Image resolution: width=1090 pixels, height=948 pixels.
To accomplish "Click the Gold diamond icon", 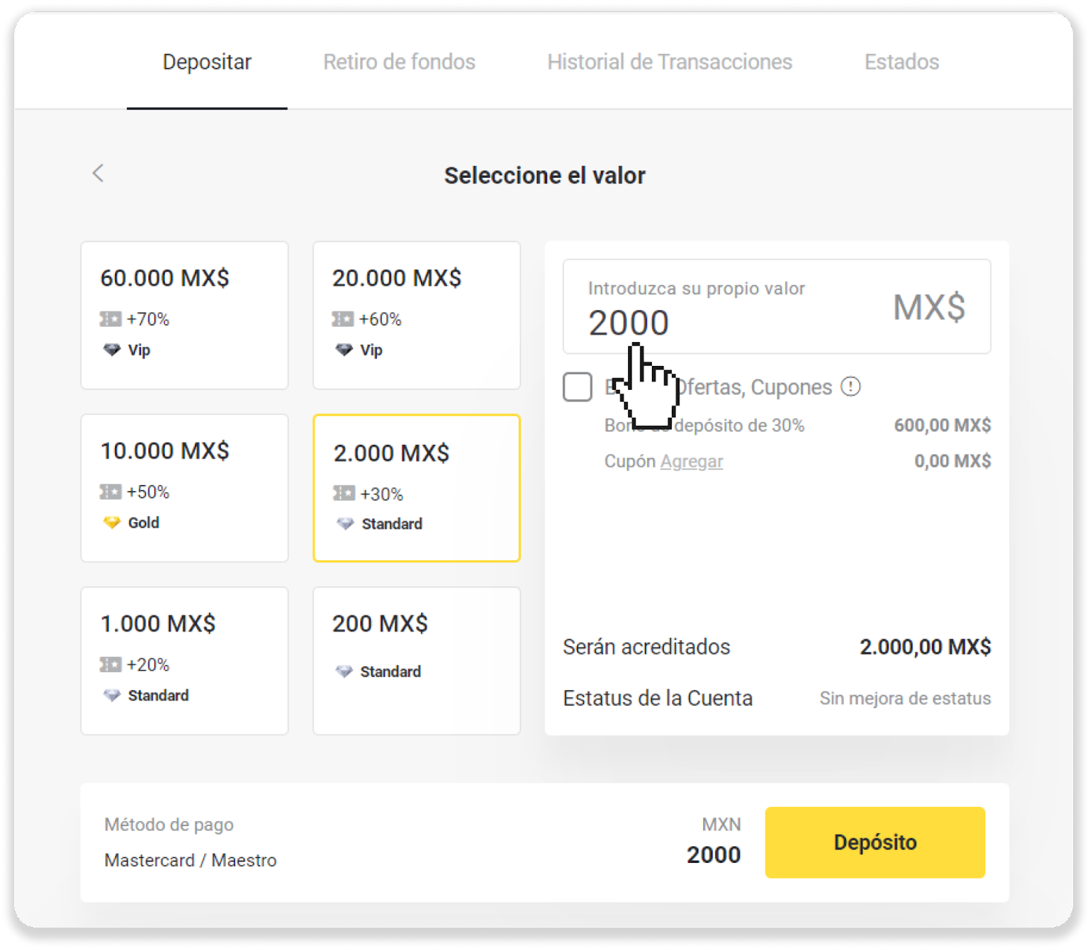I will pyautogui.click(x=112, y=523).
